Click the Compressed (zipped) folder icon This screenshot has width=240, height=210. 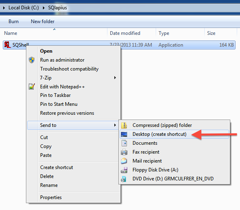(x=124, y=125)
